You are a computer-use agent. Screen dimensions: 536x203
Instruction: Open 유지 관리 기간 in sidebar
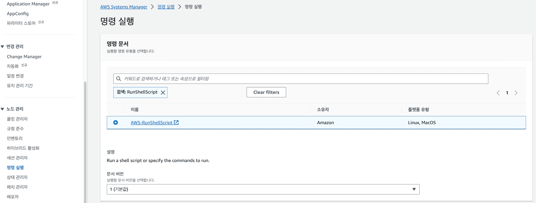point(20,85)
